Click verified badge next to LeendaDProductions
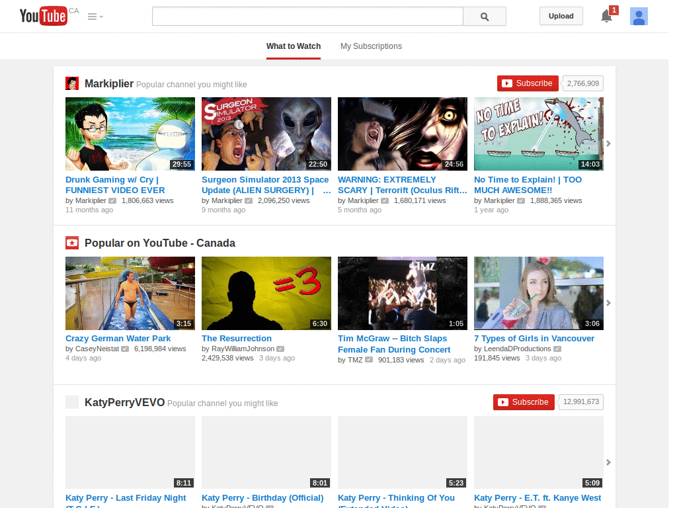677x508 pixels. [x=557, y=349]
